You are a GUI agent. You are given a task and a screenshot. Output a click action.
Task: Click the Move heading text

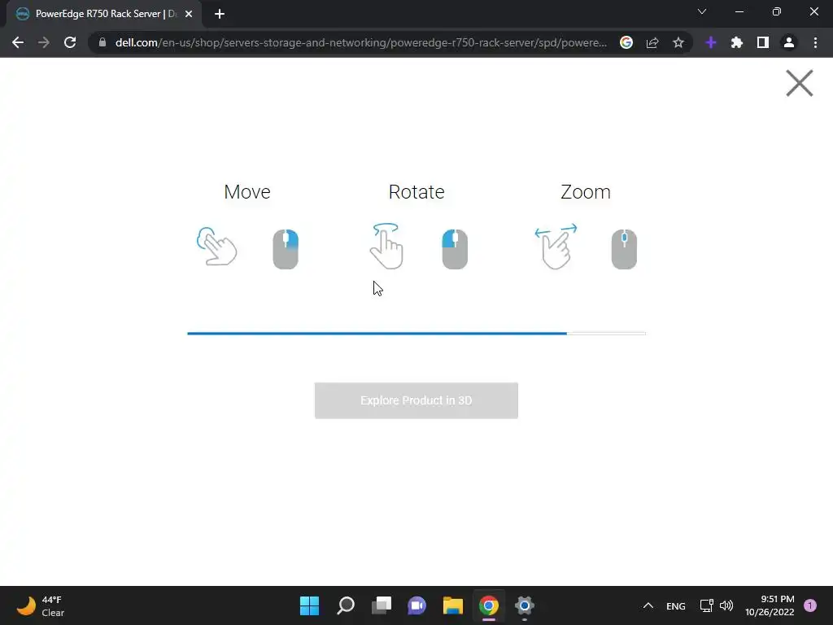247,192
